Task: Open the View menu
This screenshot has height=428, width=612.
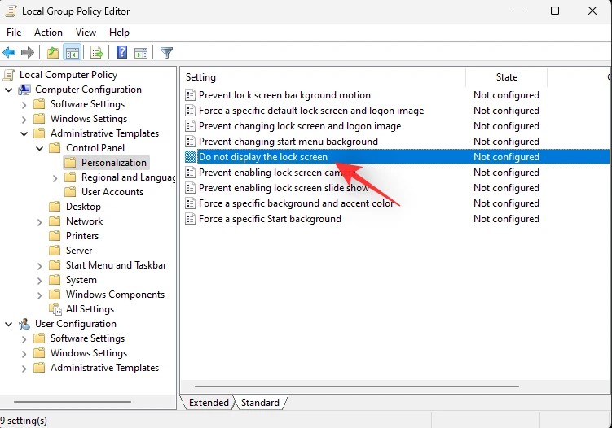Action: click(x=86, y=33)
